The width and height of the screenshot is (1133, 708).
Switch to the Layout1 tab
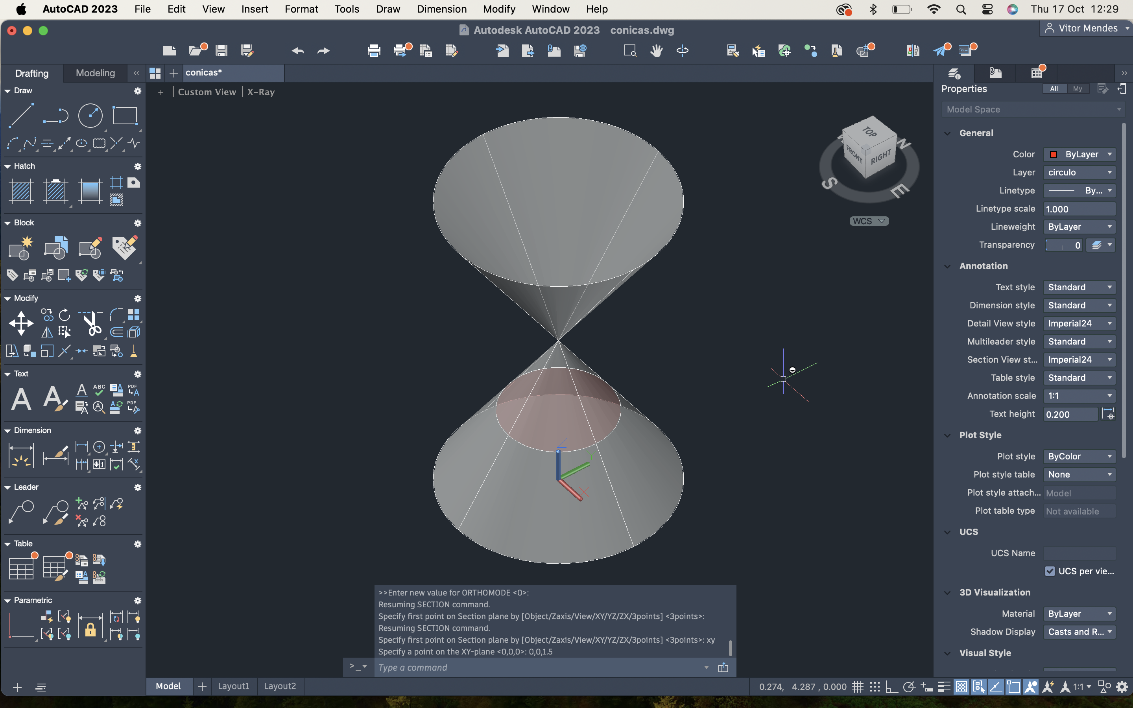[x=234, y=686]
